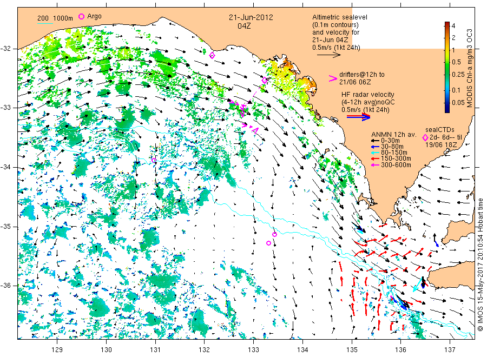Image resolution: width=487 pixels, height=357 pixels.
Task: Click the colorbar tick label 0.25
Action: click(x=458, y=75)
